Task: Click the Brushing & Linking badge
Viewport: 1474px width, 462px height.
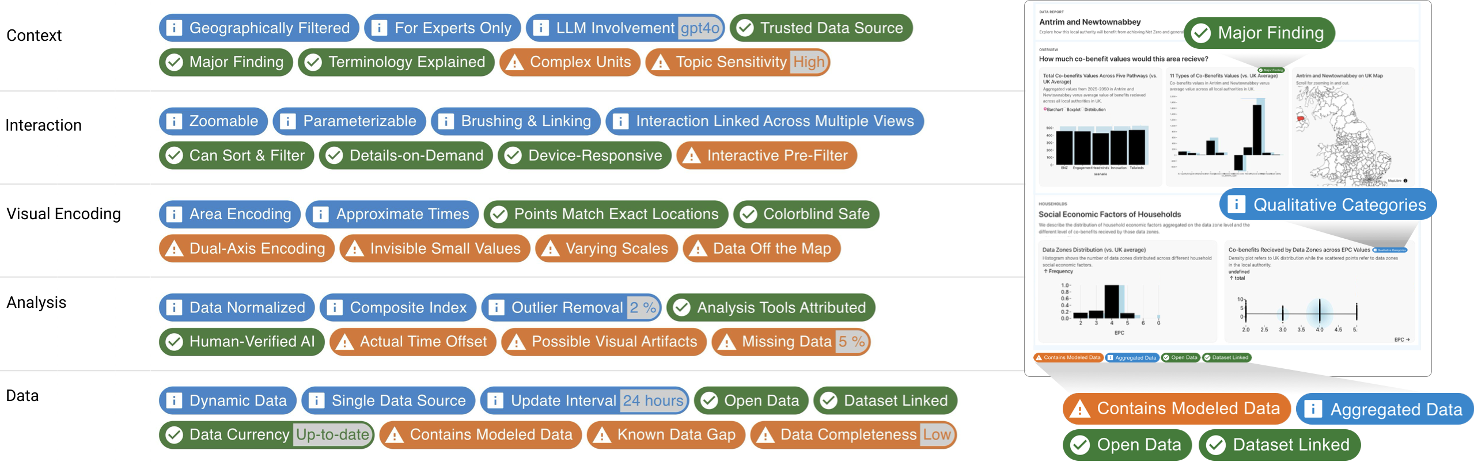Action: pos(516,121)
